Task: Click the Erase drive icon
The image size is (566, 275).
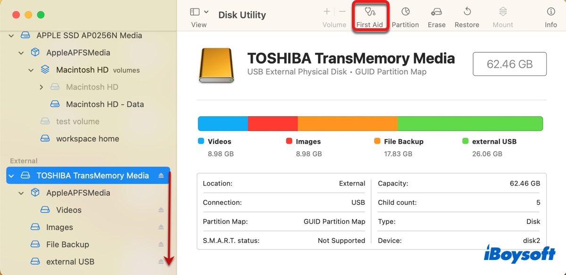Action: pyautogui.click(x=436, y=12)
